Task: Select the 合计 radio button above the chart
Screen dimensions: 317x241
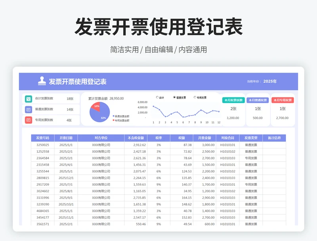Action: coord(157,97)
